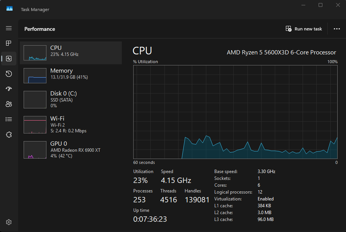Select the Disk 0 (C:) entry
This screenshot has width=346, height=232.
71,100
